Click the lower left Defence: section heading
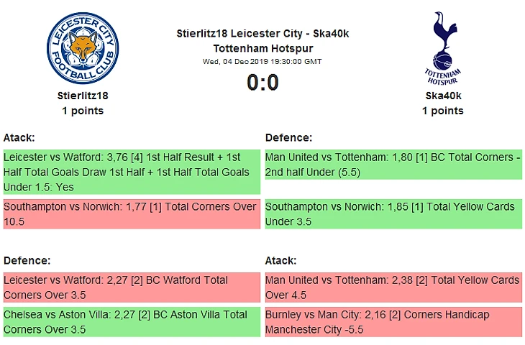Image resolution: width=525 pixels, height=345 pixels. pos(26,260)
